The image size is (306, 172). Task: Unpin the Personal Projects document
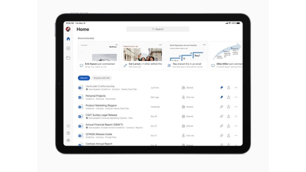[x=221, y=97]
